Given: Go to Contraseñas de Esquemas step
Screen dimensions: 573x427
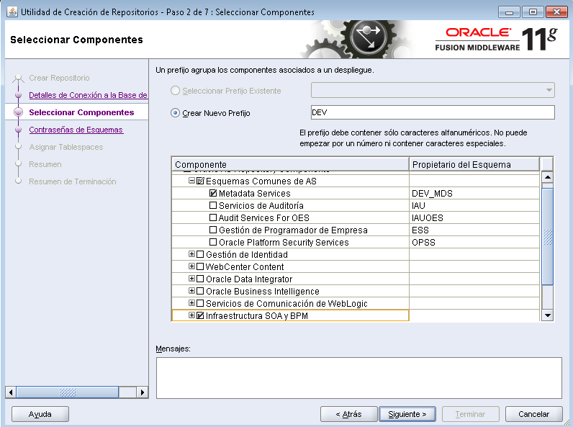Looking at the screenshot, I should (76, 130).
